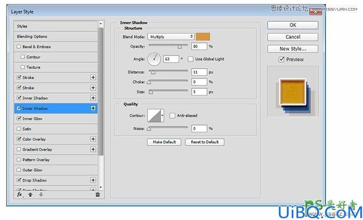Click the effects list vertical scrollbar

101,91
